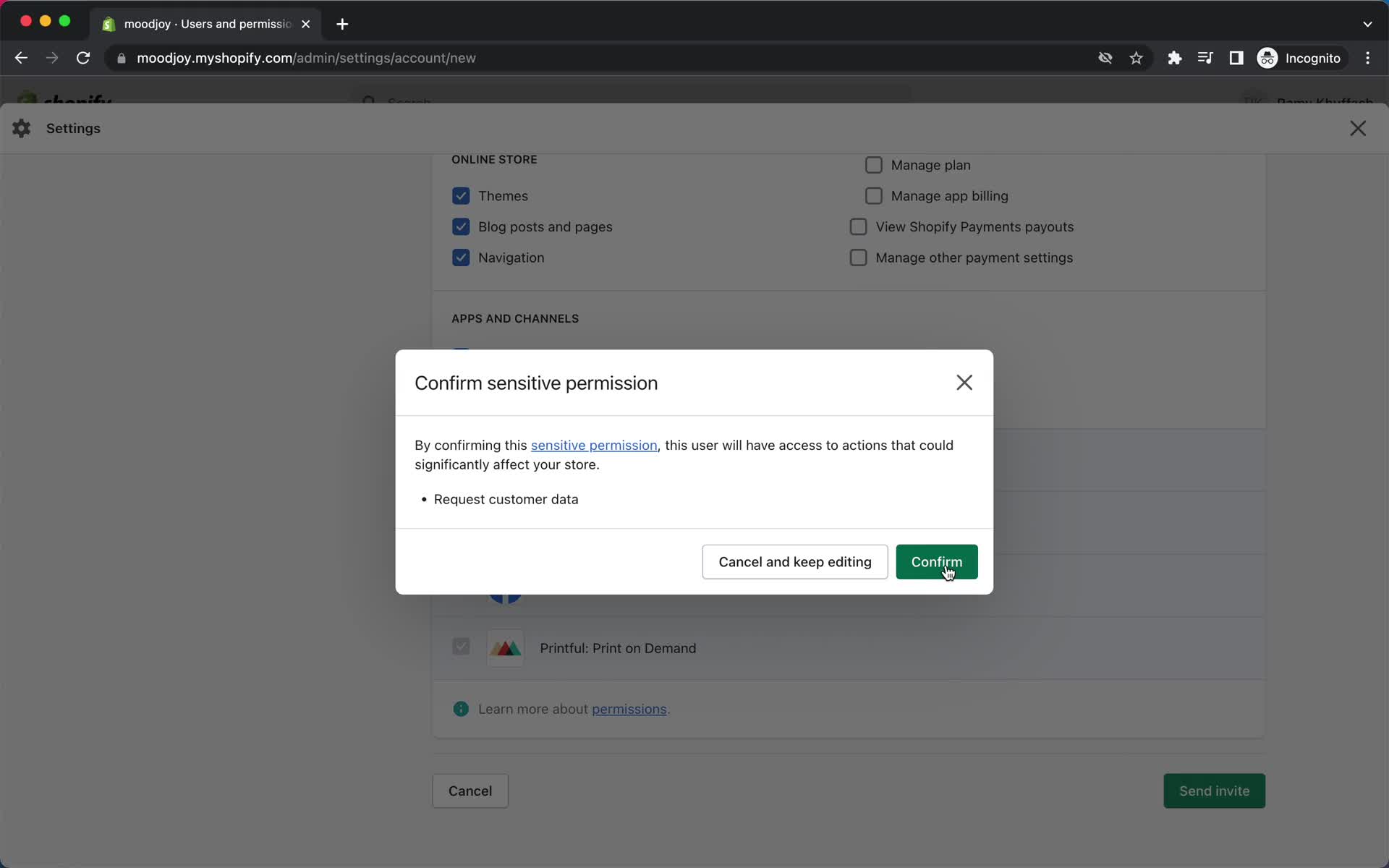The width and height of the screenshot is (1389, 868).
Task: Enable View Shopify Payments payouts
Action: click(x=858, y=227)
